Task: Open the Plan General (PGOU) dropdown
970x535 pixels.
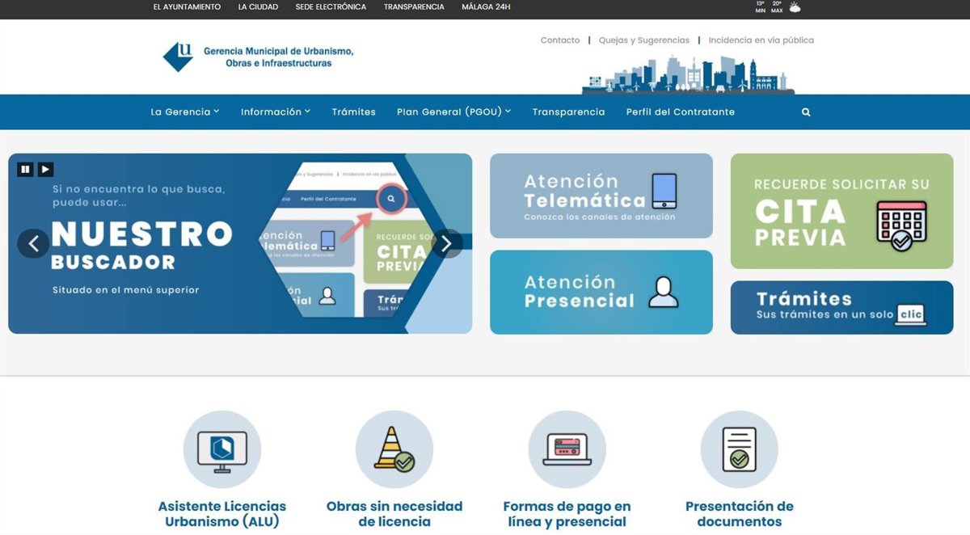Action: 453,112
